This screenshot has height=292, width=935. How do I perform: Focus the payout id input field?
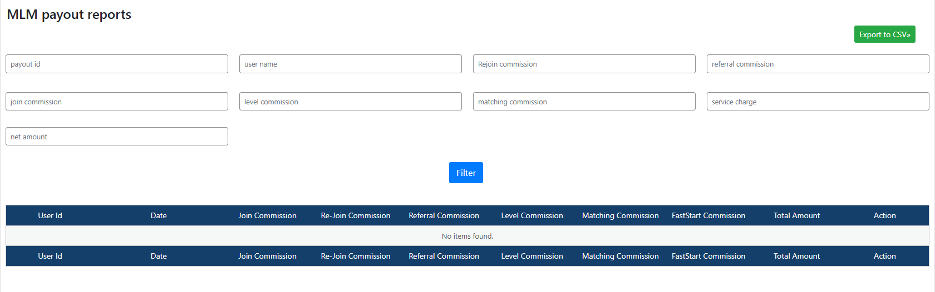117,64
